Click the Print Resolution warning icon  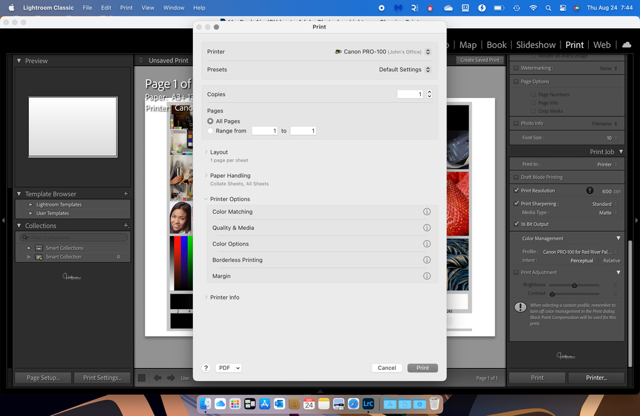589,190
